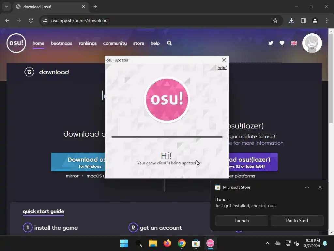Click help? link in osu! updater
The width and height of the screenshot is (334, 251).
(222, 68)
